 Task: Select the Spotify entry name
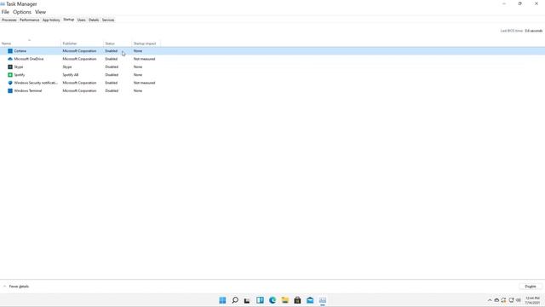(x=20, y=75)
